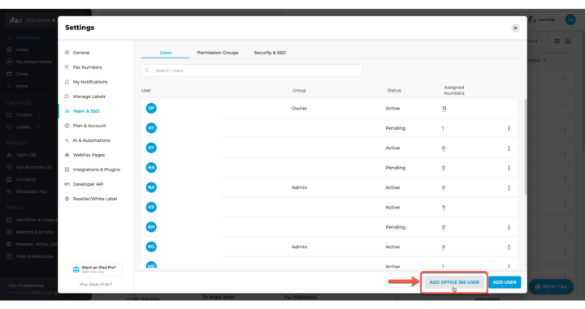Open Help & Resources in main sidebar
Viewport: 585px width, 309px height.
pyautogui.click(x=34, y=256)
